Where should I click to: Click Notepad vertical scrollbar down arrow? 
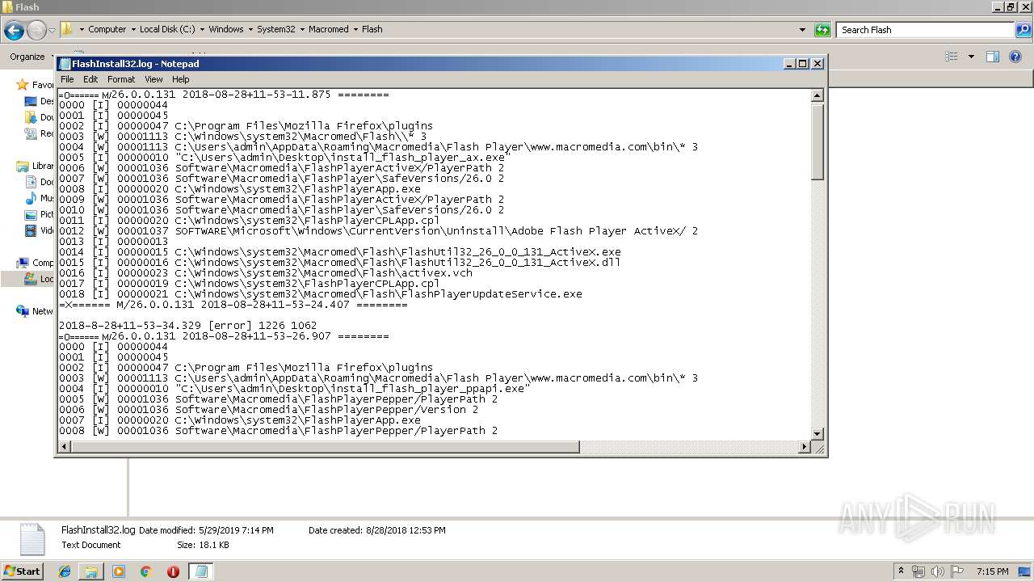point(817,434)
